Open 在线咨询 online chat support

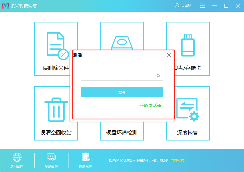[51, 157]
